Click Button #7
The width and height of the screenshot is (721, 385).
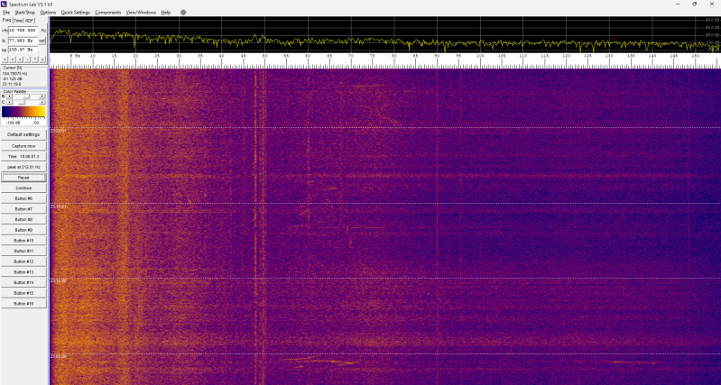click(x=23, y=209)
